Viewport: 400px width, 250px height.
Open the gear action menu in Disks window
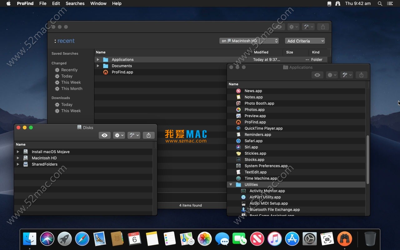119,135
